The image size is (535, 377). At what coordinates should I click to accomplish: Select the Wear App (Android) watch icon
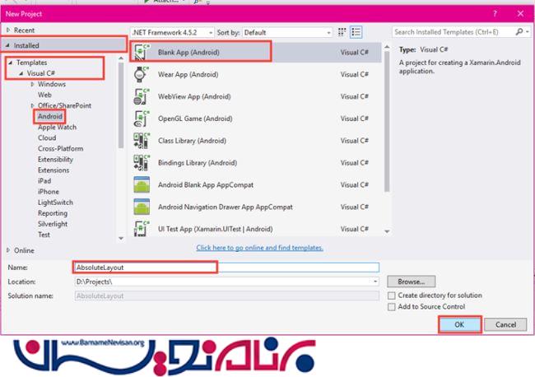click(x=141, y=74)
